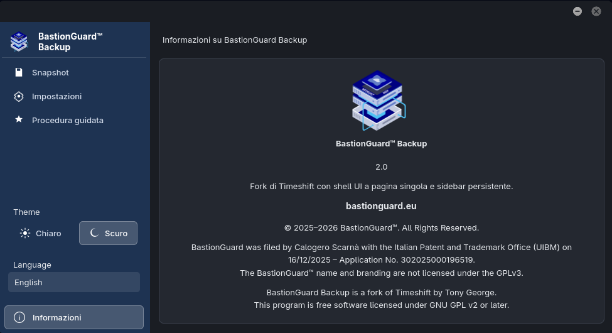612x333 pixels.
Task: Click the 'not licensed under the GPLv3' line
Action: (382, 273)
